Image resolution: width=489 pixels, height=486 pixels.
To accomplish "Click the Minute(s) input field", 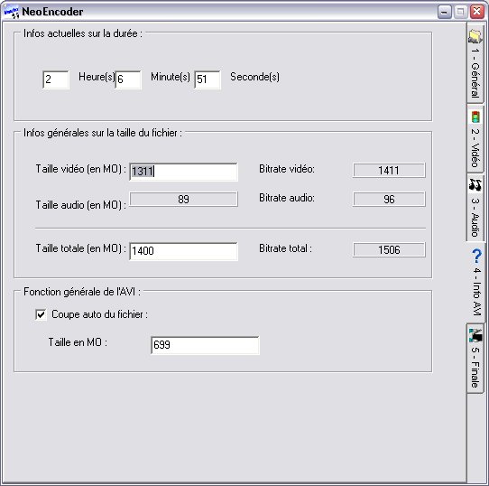I will pos(128,79).
